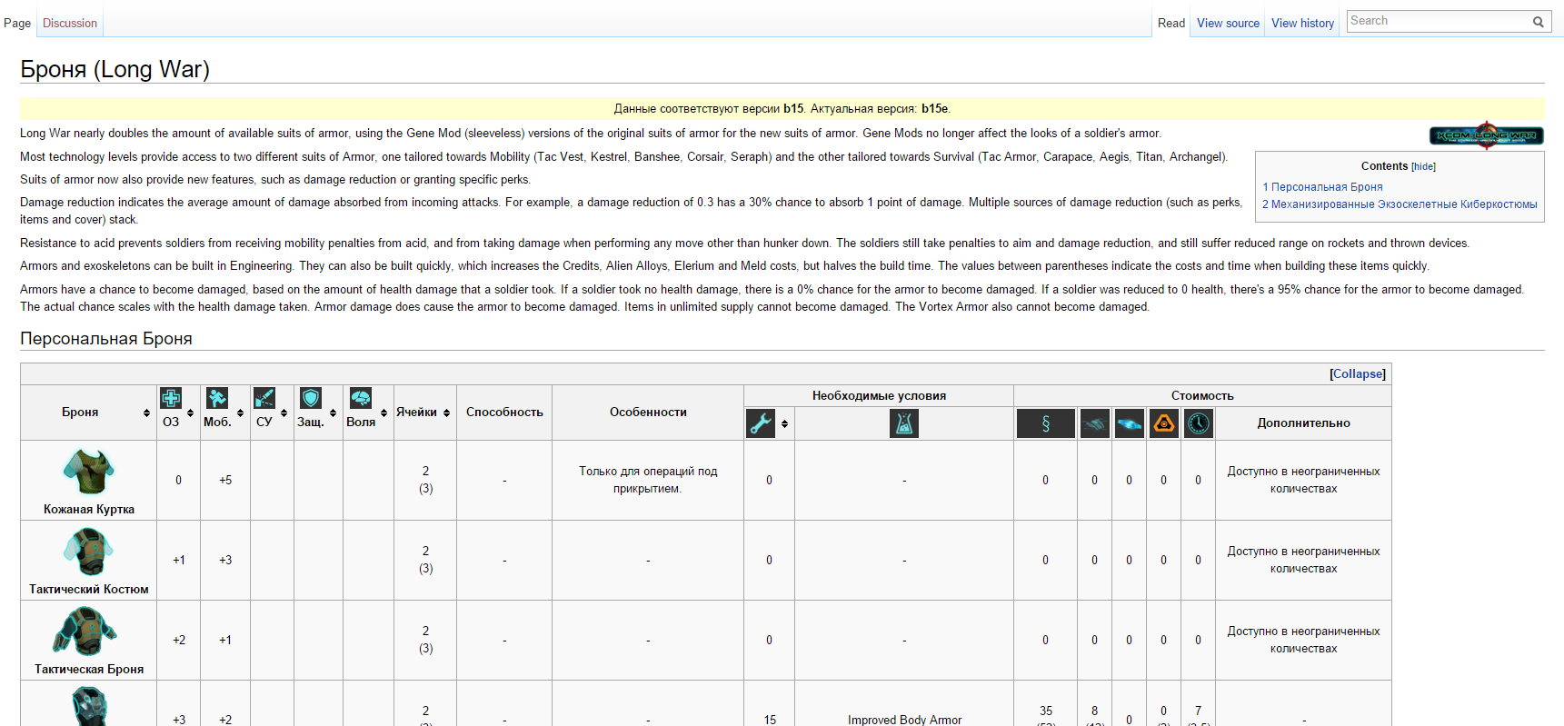This screenshot has width=1564, height=726.
Task: Click the health (ОЗ) cross icon
Action: click(171, 398)
